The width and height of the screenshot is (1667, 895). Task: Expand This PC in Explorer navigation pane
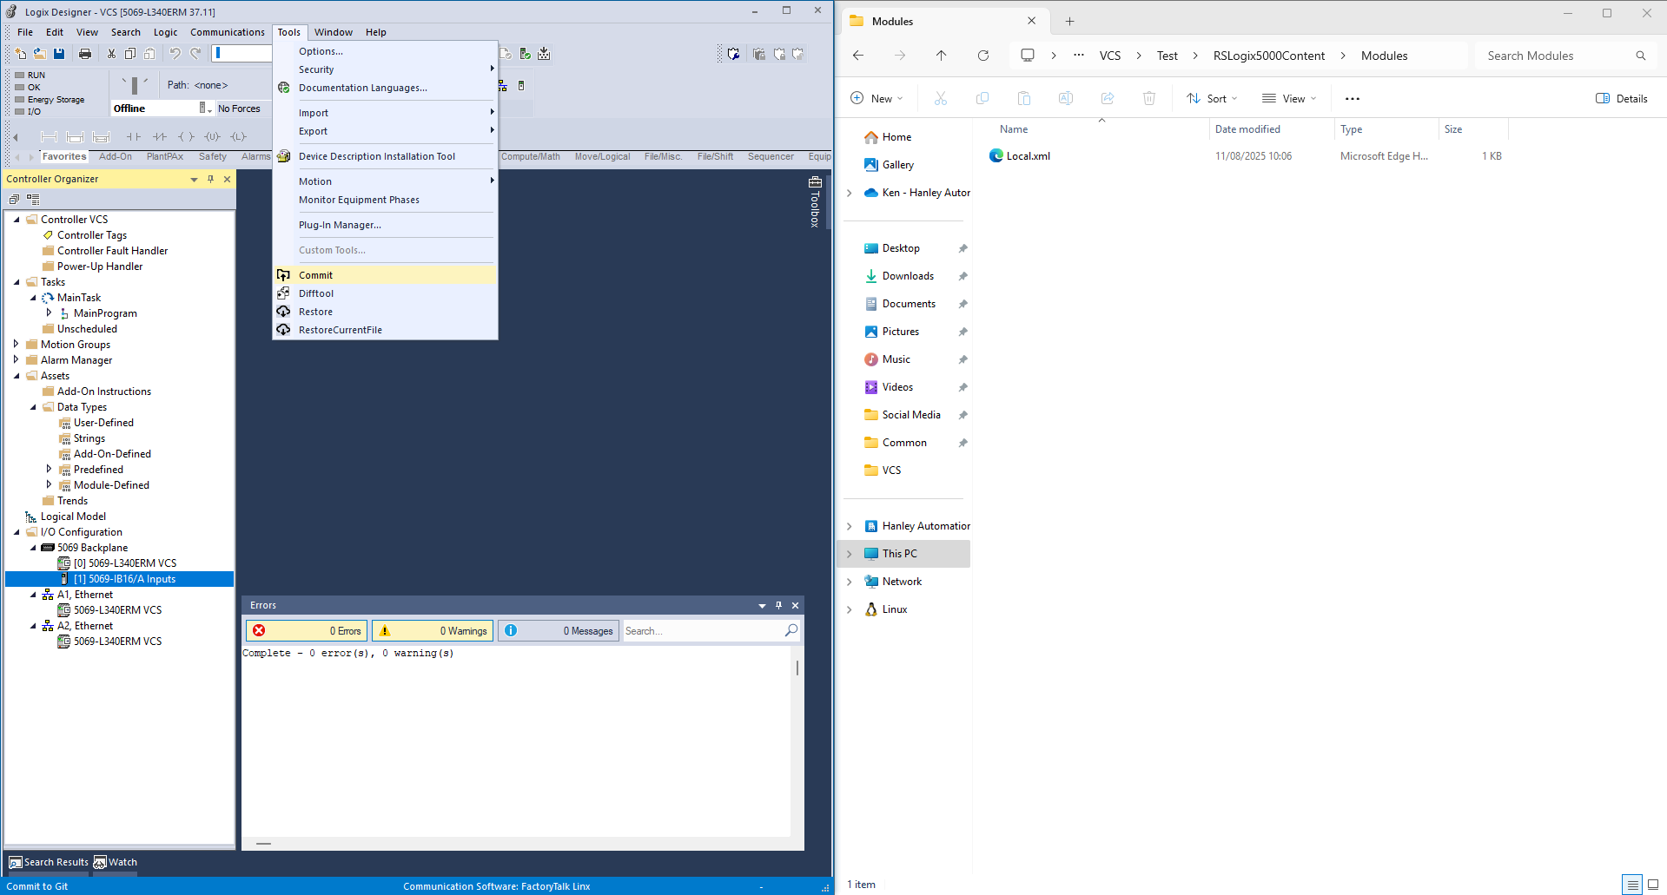click(x=850, y=554)
